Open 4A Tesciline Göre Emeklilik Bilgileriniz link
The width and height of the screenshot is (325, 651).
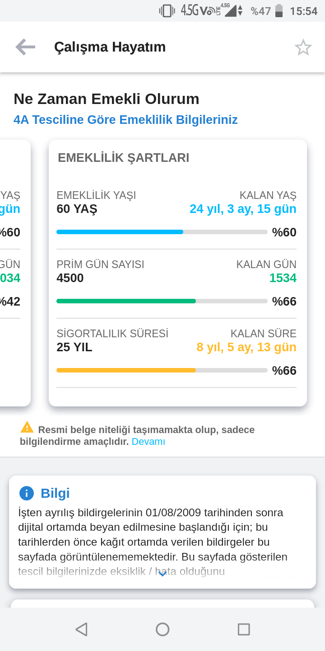(125, 120)
